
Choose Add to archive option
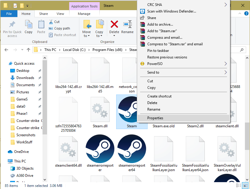click(x=183, y=24)
